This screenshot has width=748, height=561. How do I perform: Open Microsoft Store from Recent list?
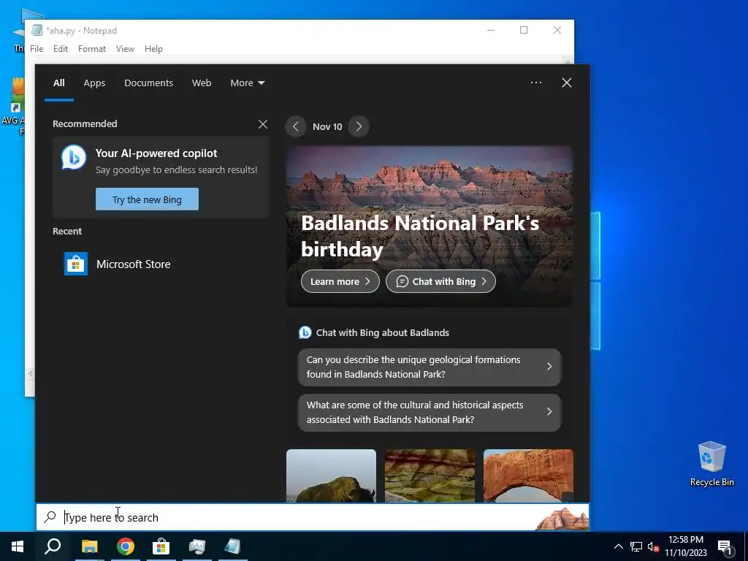click(161, 264)
